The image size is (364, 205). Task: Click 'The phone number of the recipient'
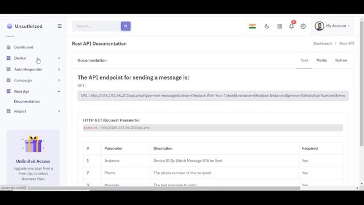tap(183, 173)
